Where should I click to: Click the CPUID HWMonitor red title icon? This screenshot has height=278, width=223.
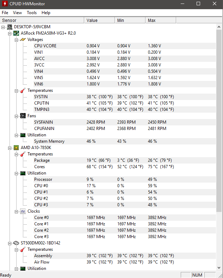click(5, 4)
